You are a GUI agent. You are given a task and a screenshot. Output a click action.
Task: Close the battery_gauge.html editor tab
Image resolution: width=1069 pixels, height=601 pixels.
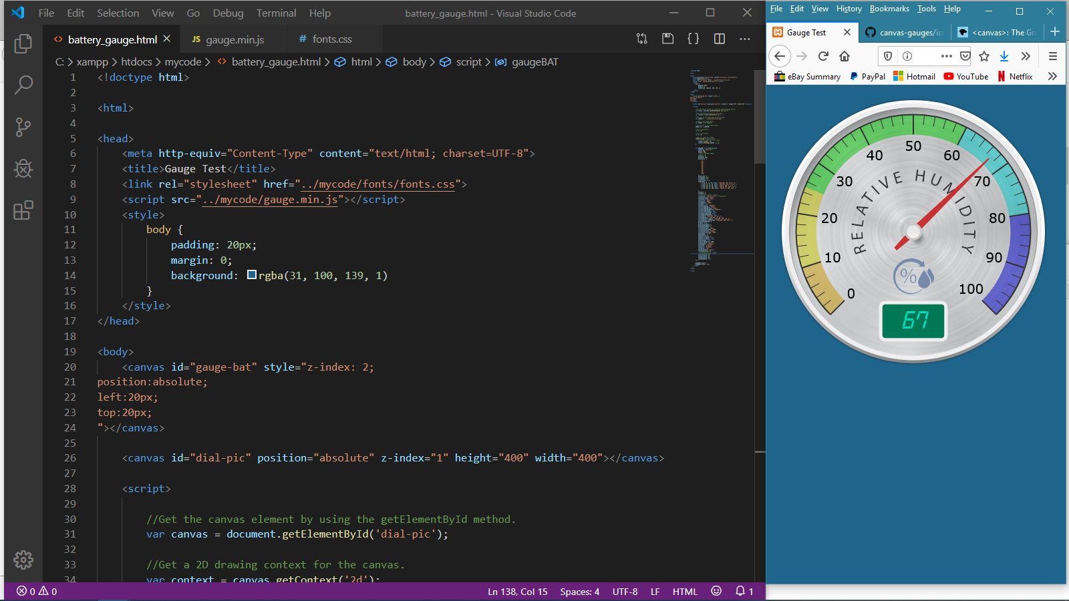tap(167, 39)
